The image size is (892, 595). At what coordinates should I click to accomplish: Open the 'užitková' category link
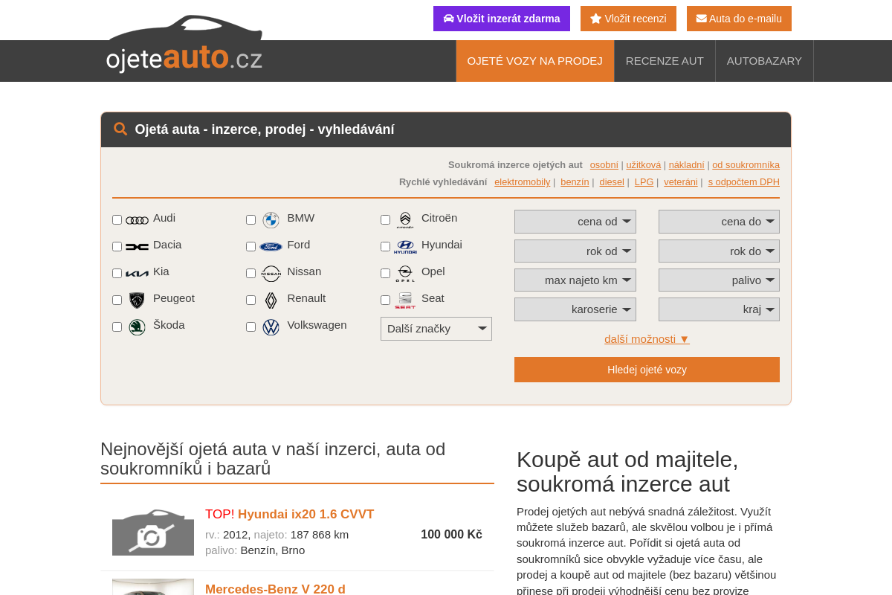(x=644, y=165)
